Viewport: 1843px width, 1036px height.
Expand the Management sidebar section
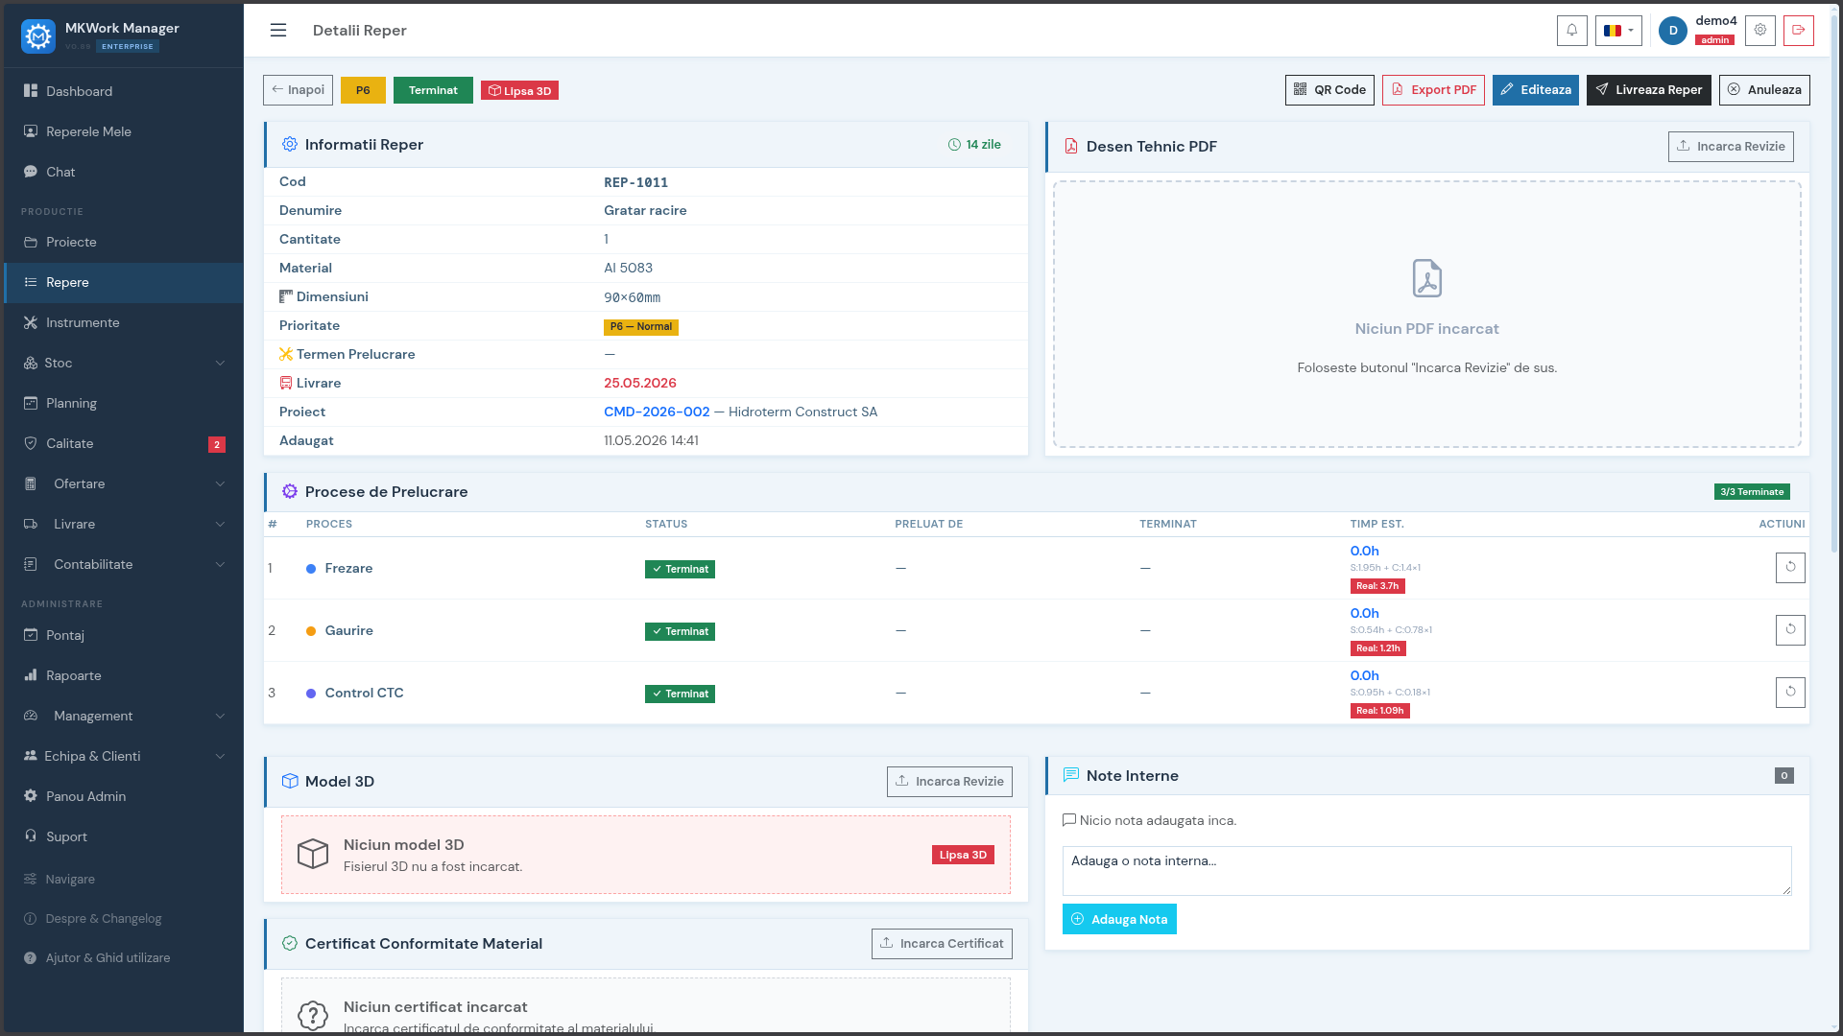[x=124, y=716]
